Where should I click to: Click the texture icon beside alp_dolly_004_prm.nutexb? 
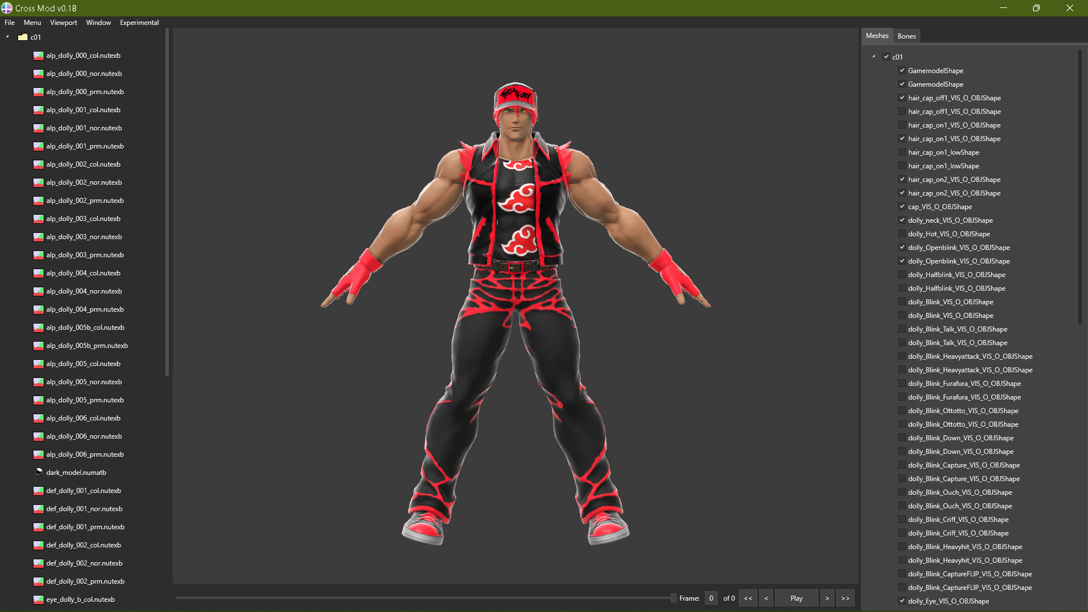pos(38,309)
